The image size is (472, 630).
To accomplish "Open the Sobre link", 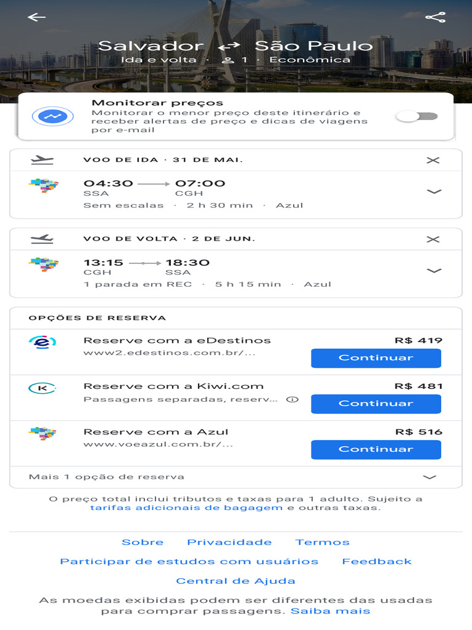I will pos(143,542).
